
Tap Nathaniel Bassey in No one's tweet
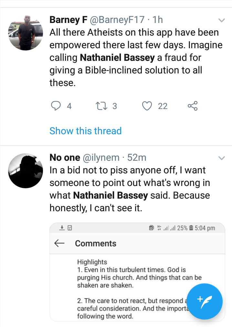(x=111, y=195)
